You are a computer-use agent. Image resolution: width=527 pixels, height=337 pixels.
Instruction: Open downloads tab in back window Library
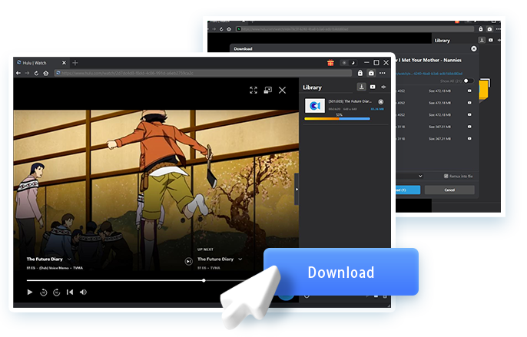coord(482,40)
